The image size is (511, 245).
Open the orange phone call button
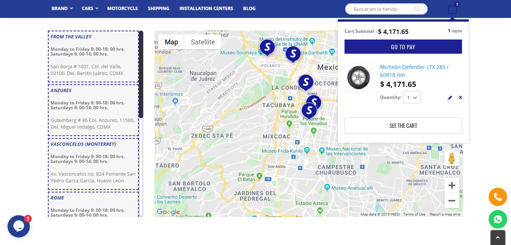click(498, 197)
